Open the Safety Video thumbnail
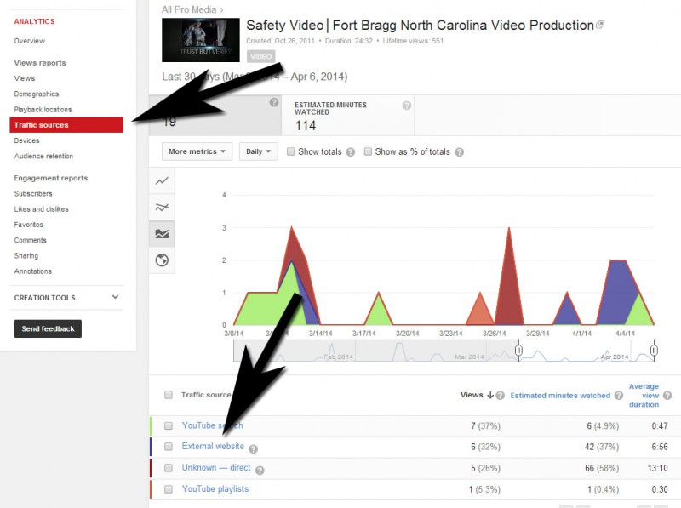The height and width of the screenshot is (508, 681). [x=201, y=40]
